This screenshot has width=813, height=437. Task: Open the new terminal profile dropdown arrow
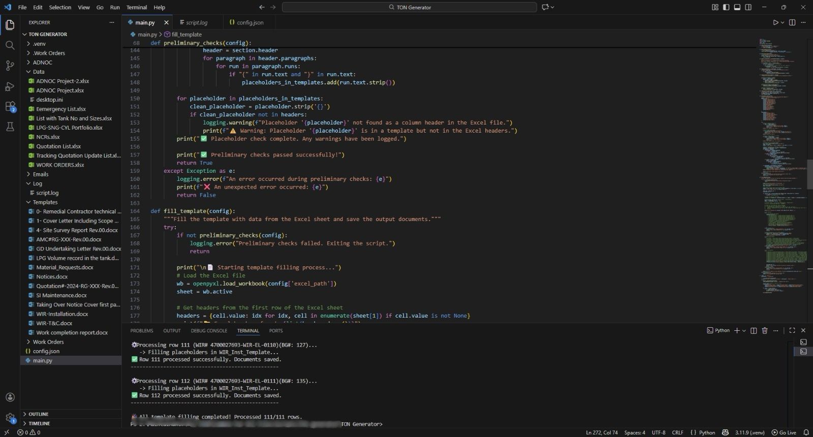click(744, 330)
